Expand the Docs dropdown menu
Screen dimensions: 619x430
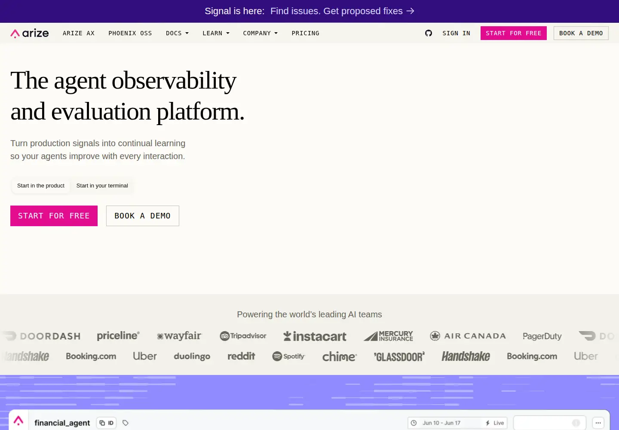point(177,33)
